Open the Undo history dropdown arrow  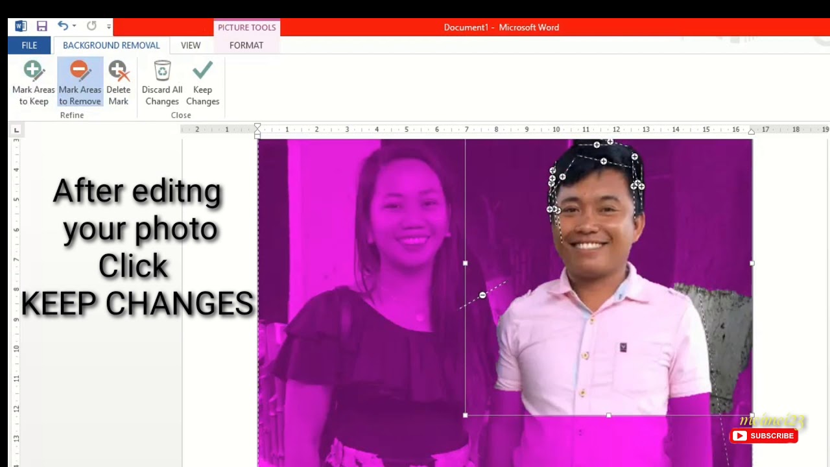pyautogui.click(x=74, y=27)
